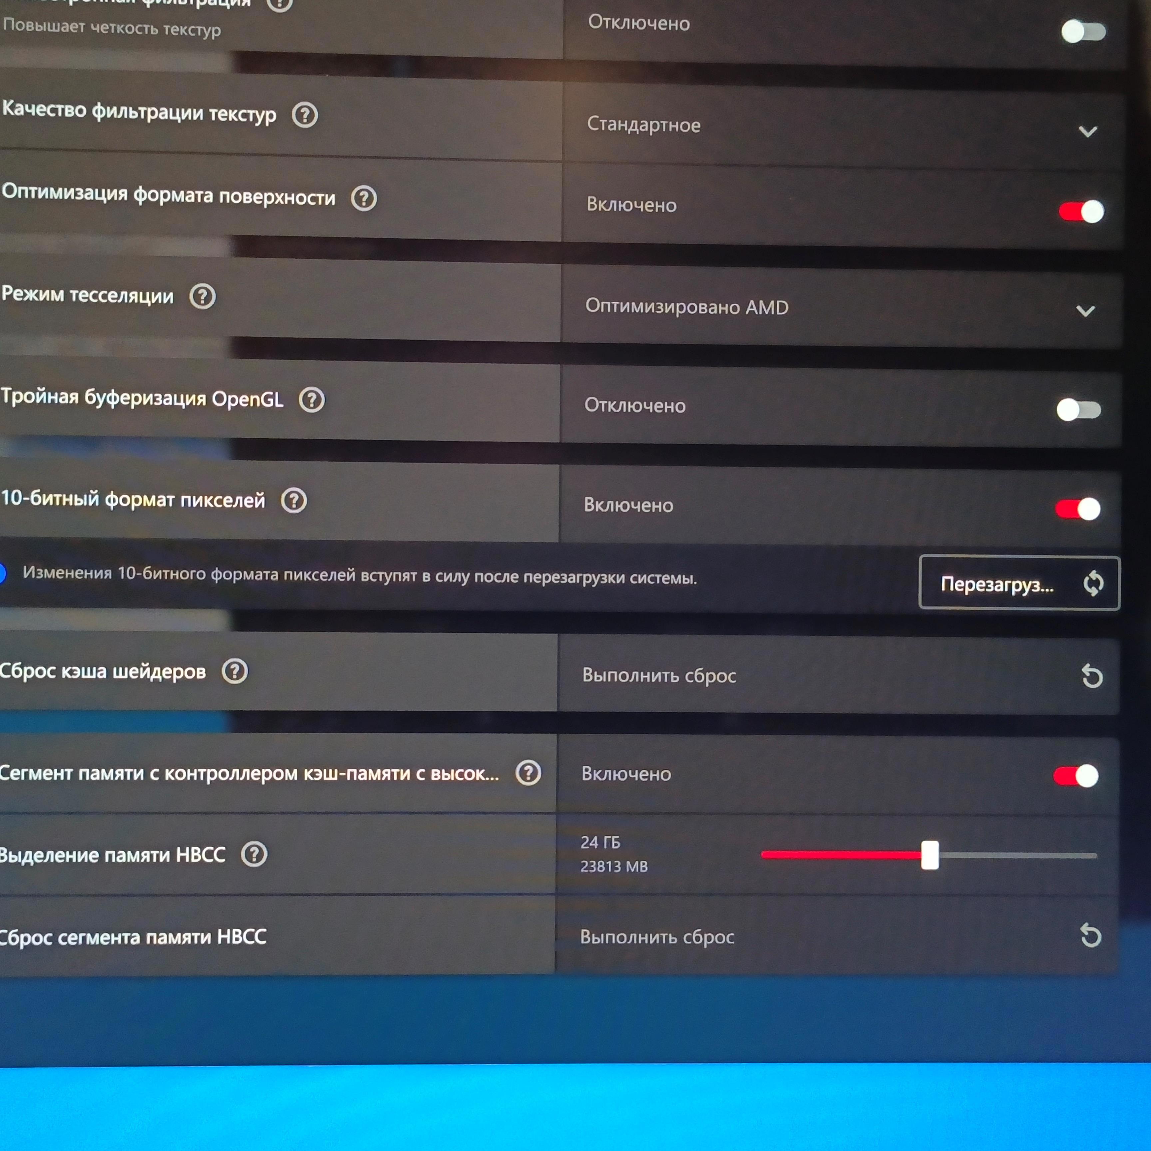1151x1151 pixels.
Task: Turn off 10-битный формат пикселей switch
Action: click(x=1078, y=509)
